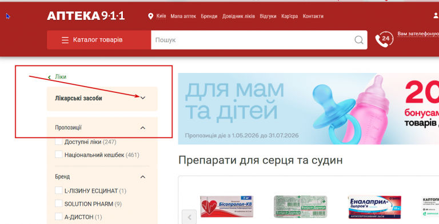Click the user account icon in header

[x=436, y=16]
